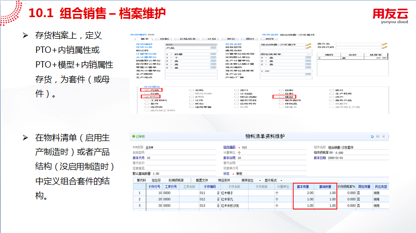Open the lookup button for 海关编码

click(308, 68)
